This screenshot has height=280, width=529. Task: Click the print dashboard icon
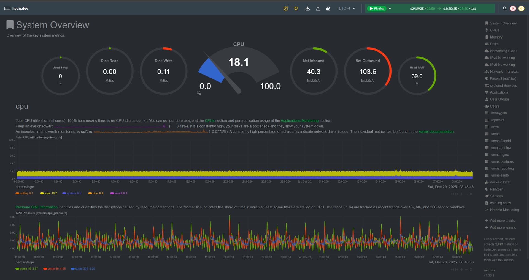point(328,9)
